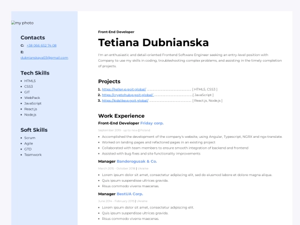
Task: Open the kidslike.p.goit.global project link
Action: [125, 101]
